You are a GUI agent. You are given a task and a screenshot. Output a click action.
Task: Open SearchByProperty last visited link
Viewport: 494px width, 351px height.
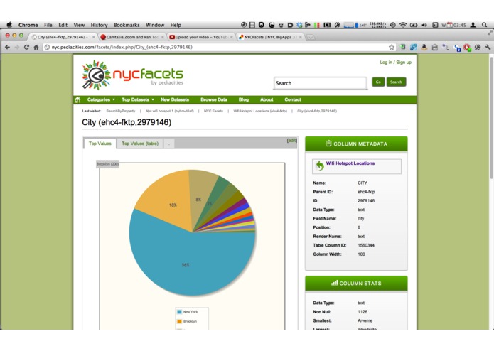[121, 111]
